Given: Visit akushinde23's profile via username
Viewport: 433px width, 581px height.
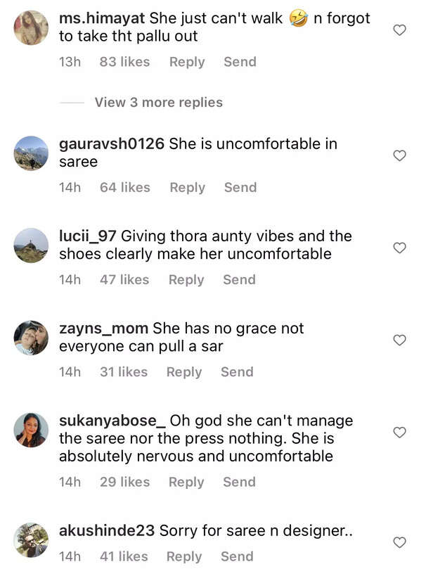Looking at the screenshot, I should click(x=107, y=531).
